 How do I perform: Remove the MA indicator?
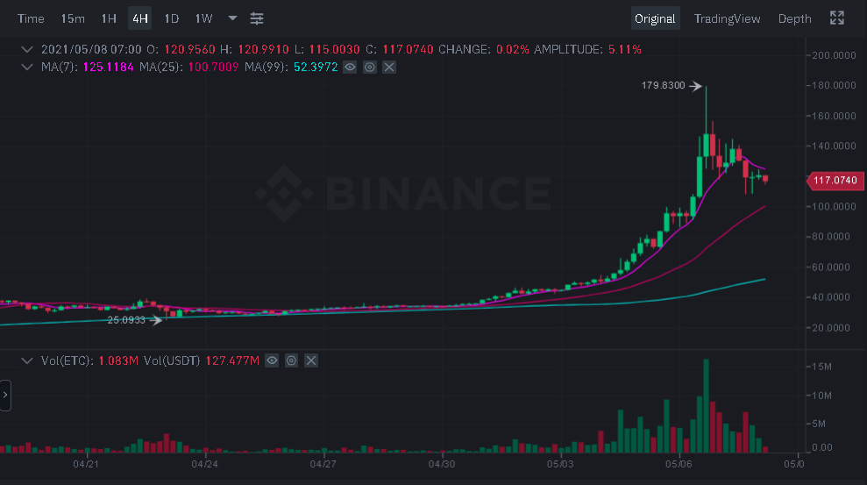coord(389,67)
